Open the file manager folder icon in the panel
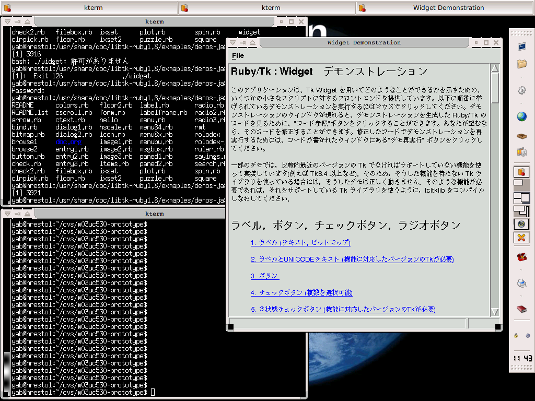The image size is (535, 401). tap(522, 64)
